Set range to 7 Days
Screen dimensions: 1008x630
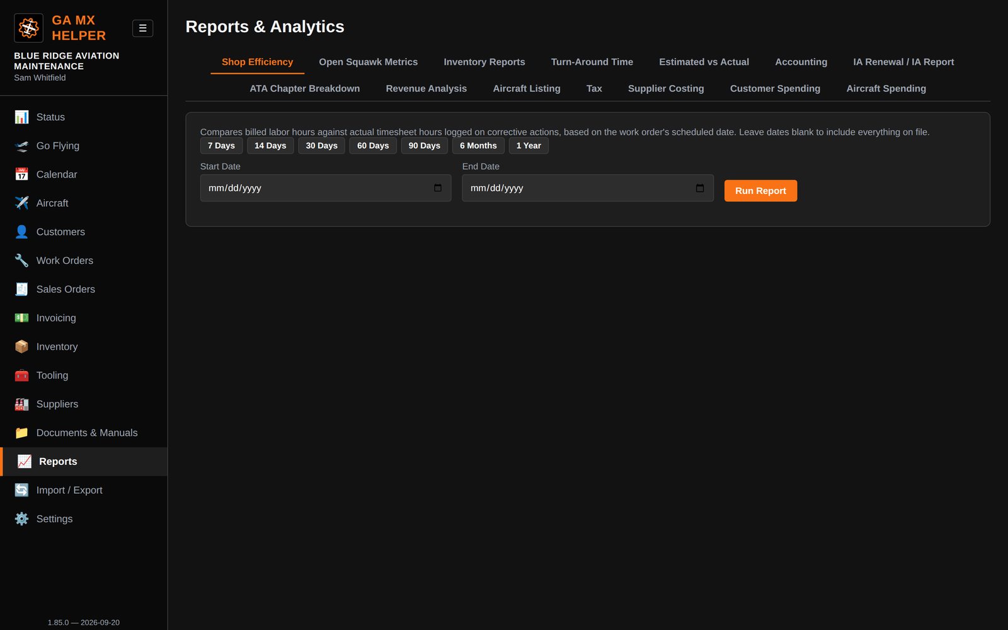[221, 146]
